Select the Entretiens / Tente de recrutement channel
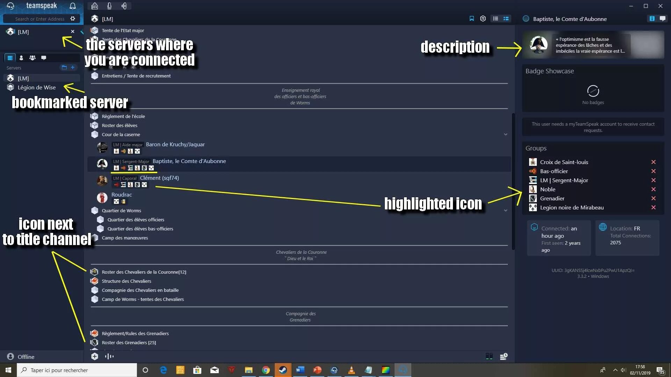The image size is (671, 377). pos(136,76)
